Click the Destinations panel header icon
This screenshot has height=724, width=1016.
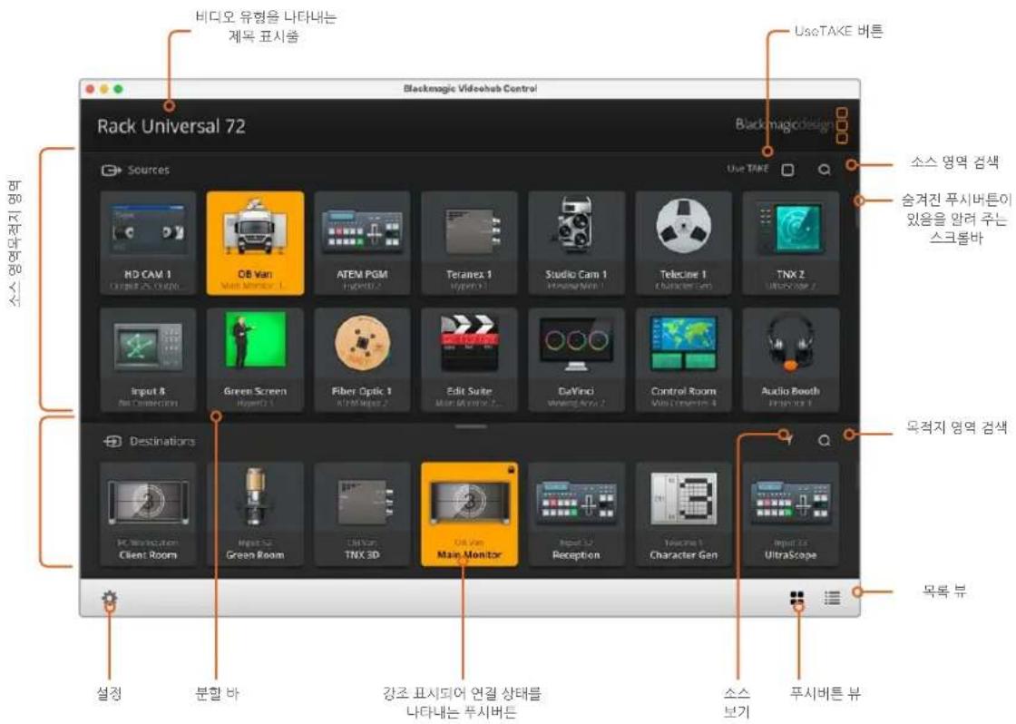click(x=112, y=442)
